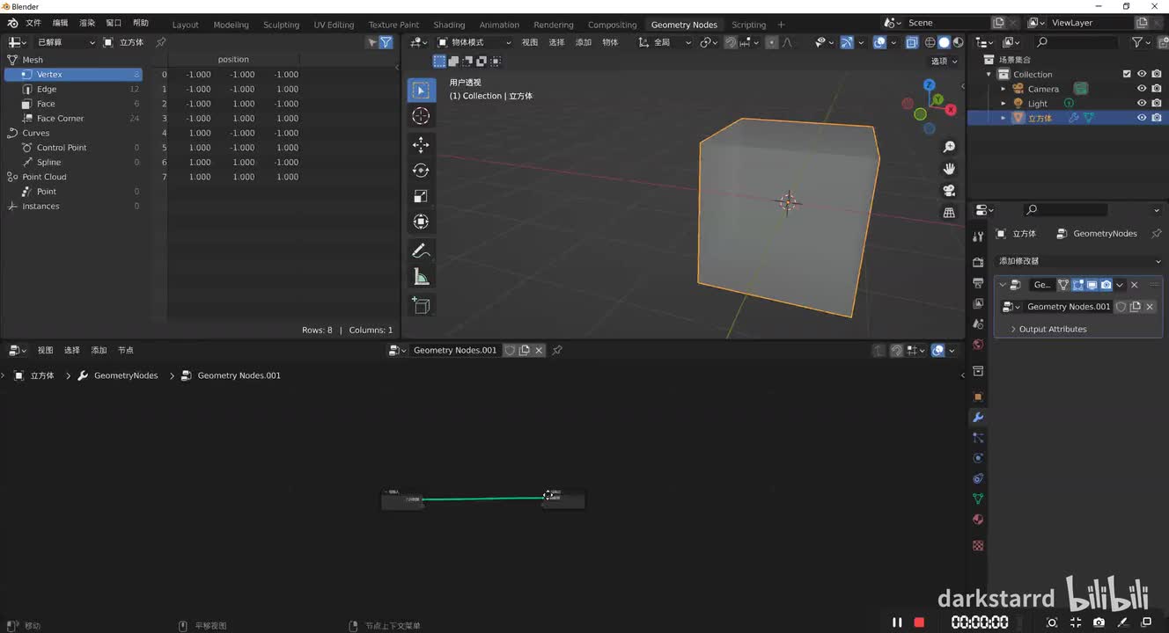Pick the Add Cube tool
This screenshot has width=1169, height=633.
coord(421,305)
